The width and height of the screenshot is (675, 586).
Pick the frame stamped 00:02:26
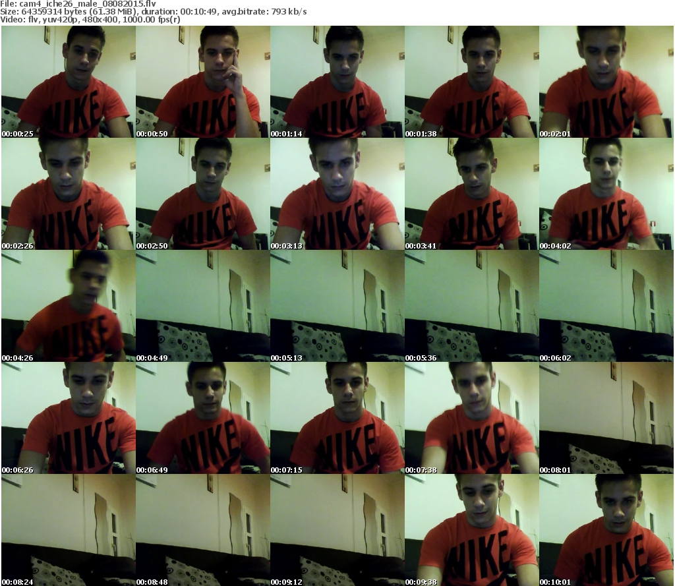(x=69, y=194)
